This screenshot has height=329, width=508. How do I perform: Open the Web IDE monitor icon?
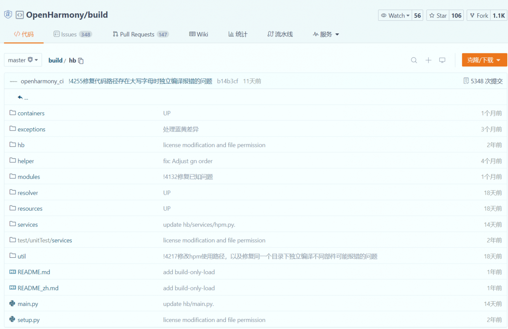click(x=442, y=60)
